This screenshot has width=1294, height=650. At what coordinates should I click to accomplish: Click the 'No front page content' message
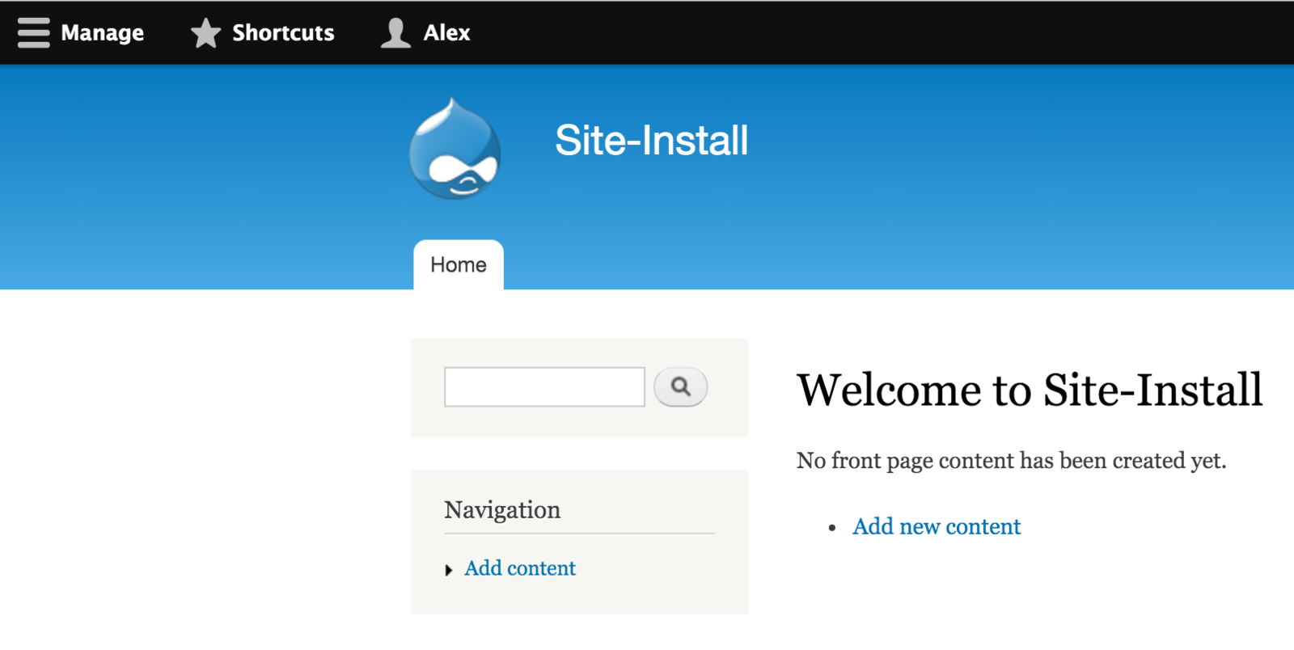pyautogui.click(x=1011, y=461)
